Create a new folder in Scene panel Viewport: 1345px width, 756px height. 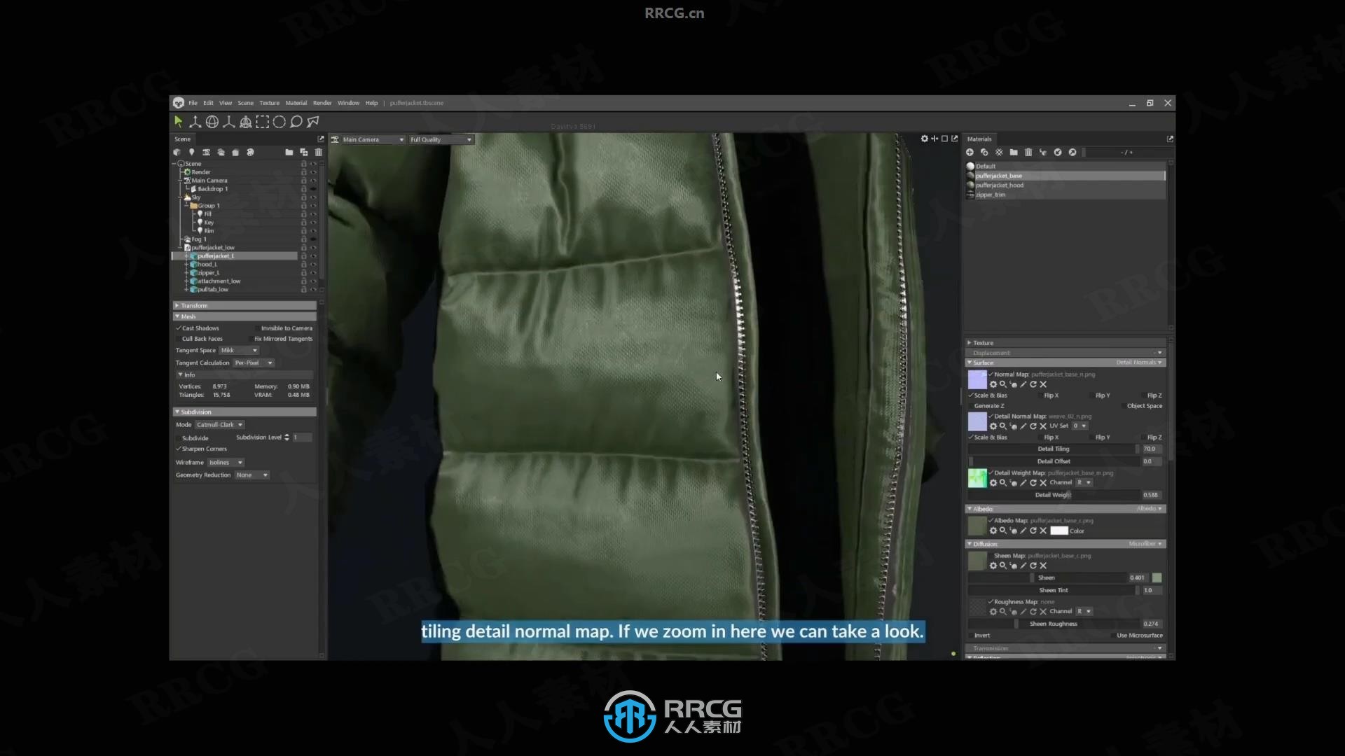coord(289,152)
